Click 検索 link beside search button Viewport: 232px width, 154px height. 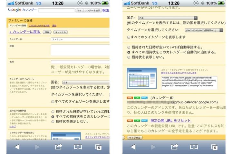pos(106,10)
